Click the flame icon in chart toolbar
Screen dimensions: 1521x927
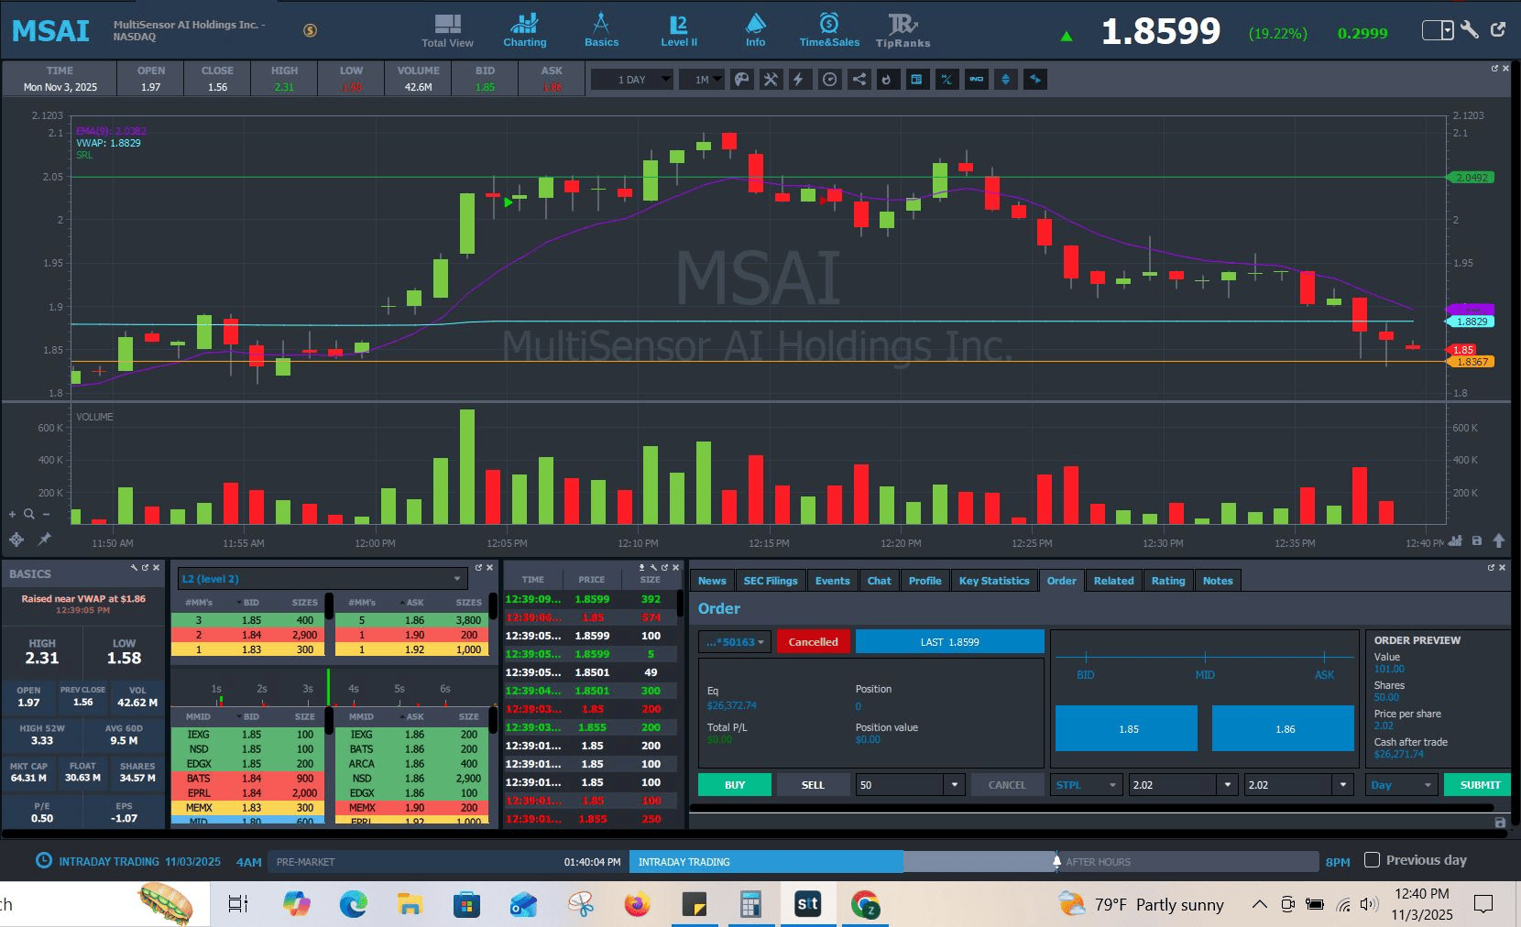click(x=886, y=80)
